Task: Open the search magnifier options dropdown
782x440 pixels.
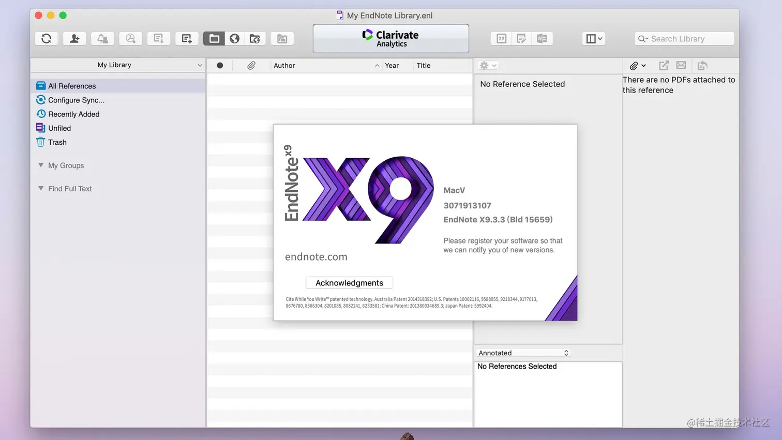Action: [643, 39]
